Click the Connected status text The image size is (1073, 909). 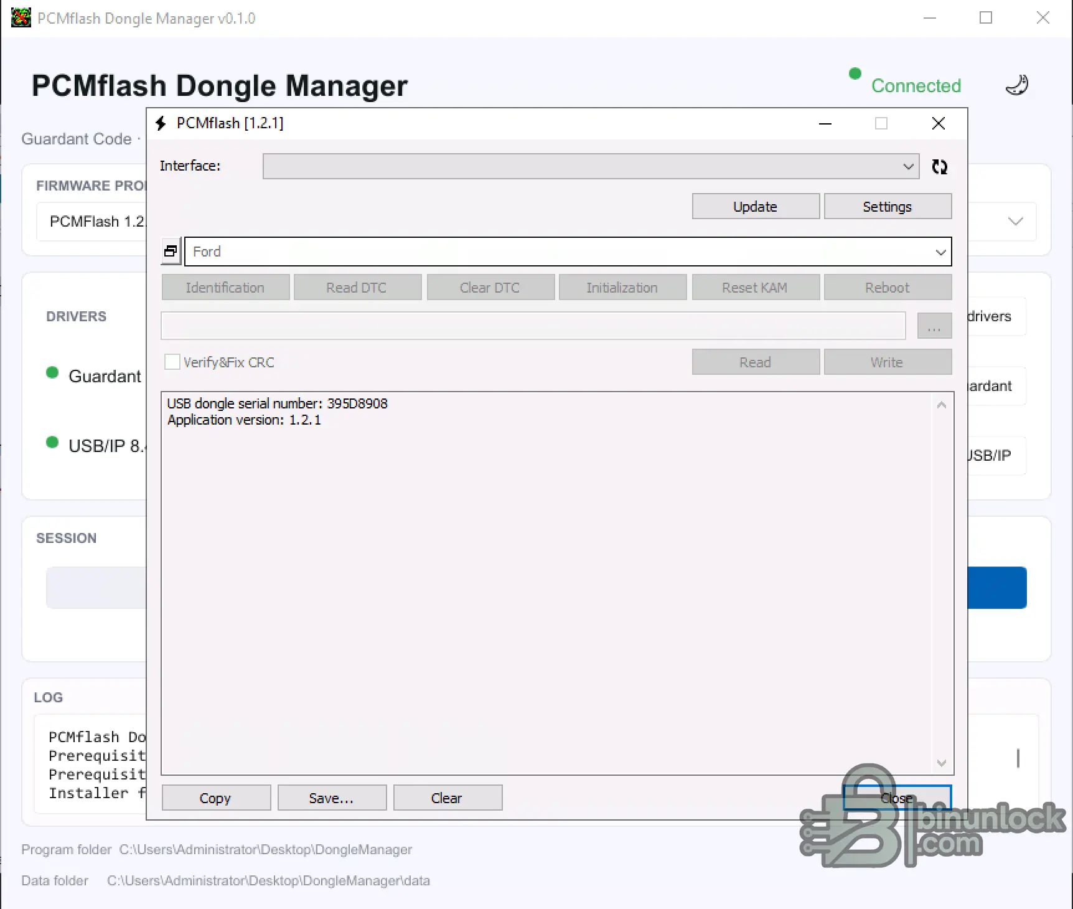point(916,86)
